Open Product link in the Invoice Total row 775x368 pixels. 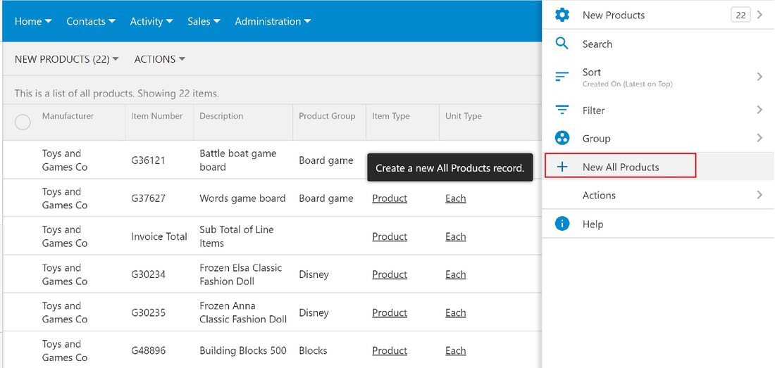click(x=390, y=236)
